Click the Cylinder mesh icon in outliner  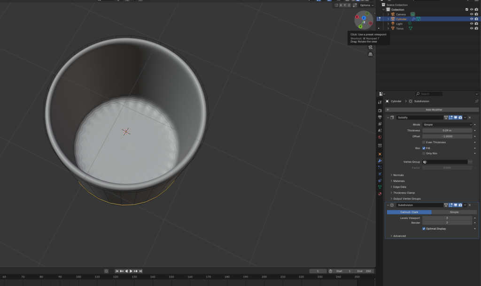click(418, 19)
